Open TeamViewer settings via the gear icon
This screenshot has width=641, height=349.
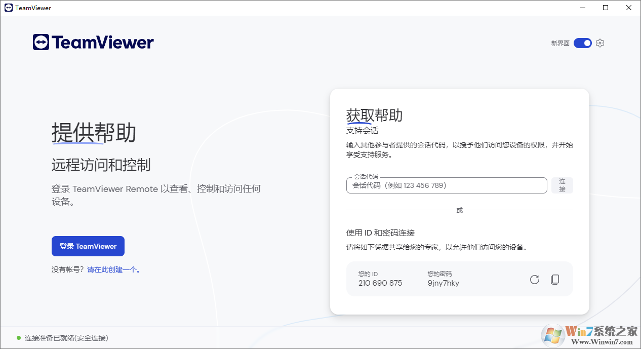[x=600, y=43]
